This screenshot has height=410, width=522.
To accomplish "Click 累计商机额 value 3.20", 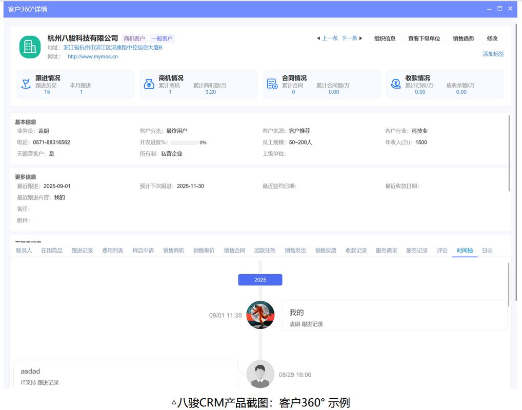I will coord(210,92).
